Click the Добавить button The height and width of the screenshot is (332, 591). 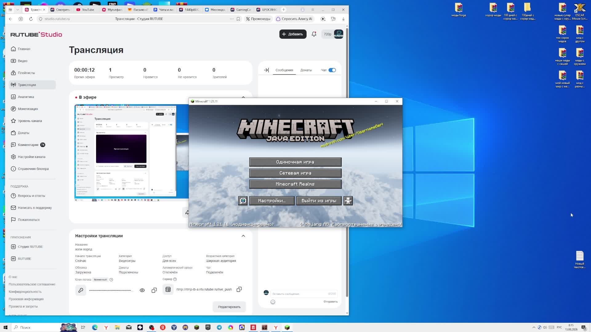pyautogui.click(x=293, y=34)
